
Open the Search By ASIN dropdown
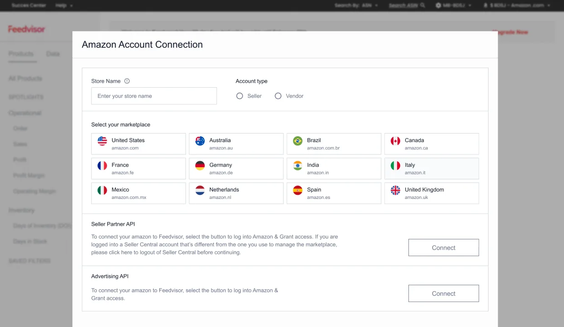click(x=356, y=5)
